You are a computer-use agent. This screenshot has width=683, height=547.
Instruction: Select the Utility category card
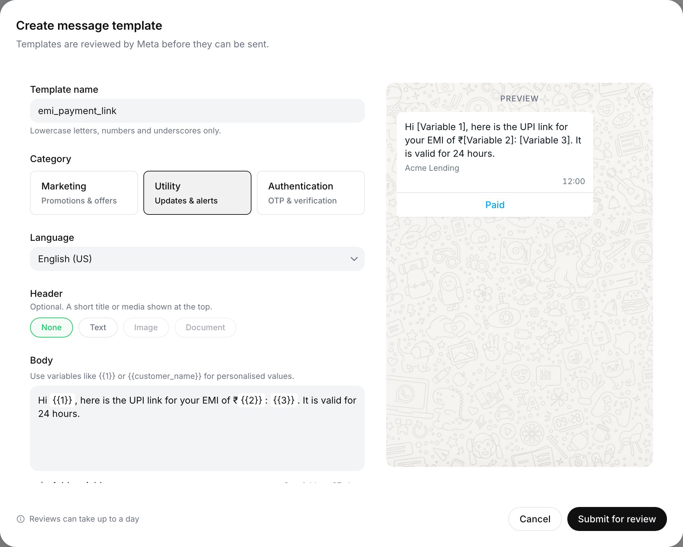click(197, 193)
